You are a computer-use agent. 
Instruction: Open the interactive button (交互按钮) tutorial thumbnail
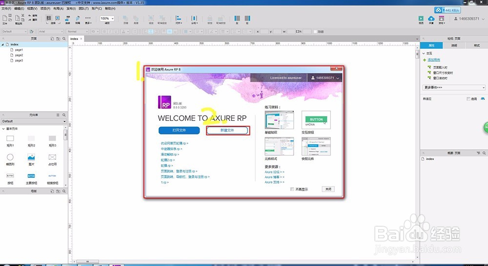[x=316, y=120]
